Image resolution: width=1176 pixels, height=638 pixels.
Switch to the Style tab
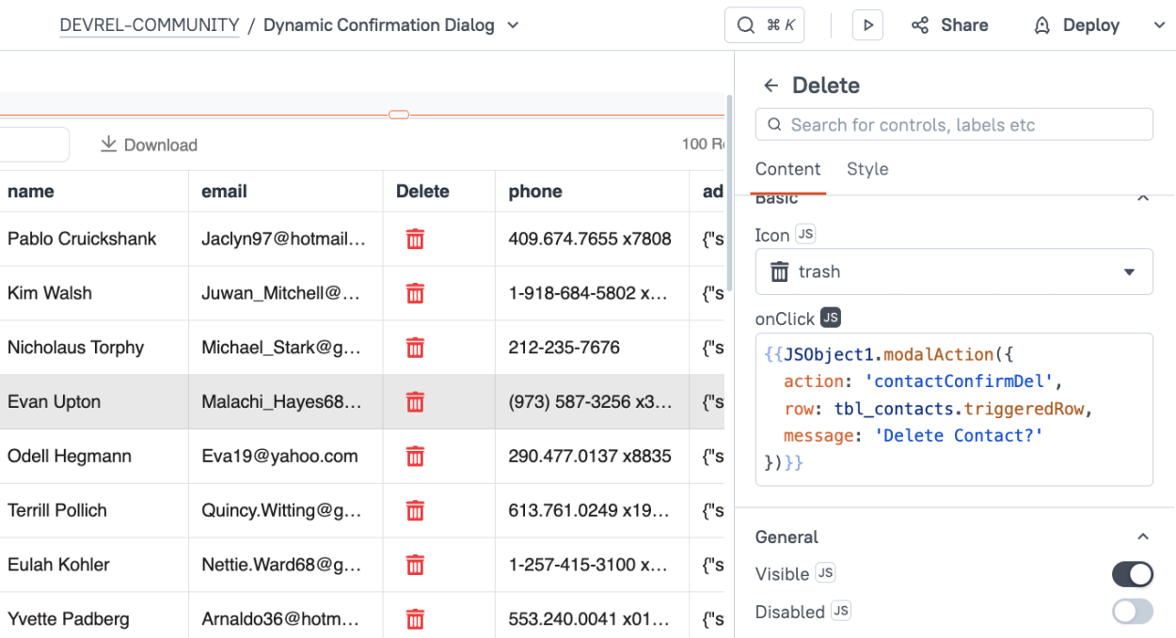click(x=866, y=169)
